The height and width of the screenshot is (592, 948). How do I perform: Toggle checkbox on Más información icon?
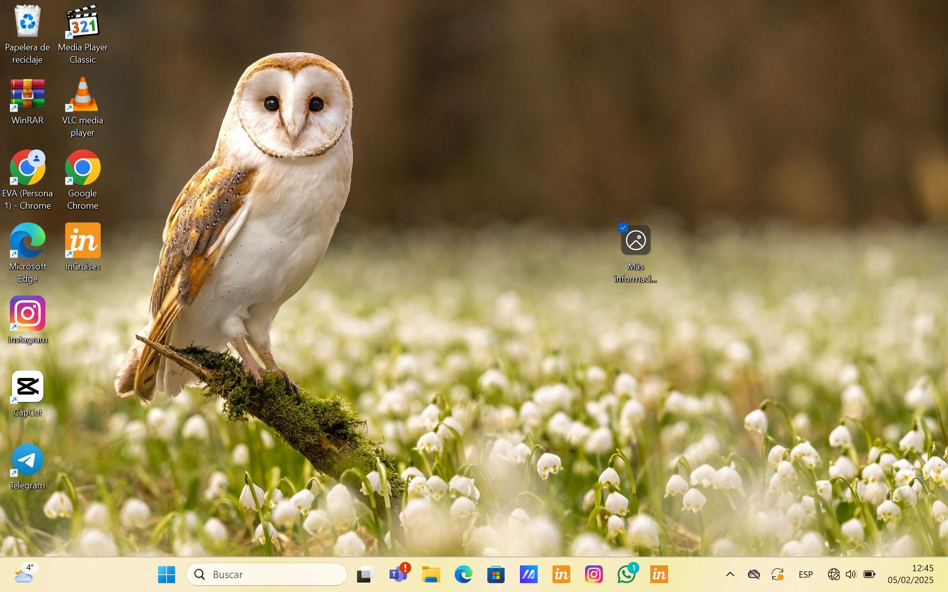tap(623, 228)
